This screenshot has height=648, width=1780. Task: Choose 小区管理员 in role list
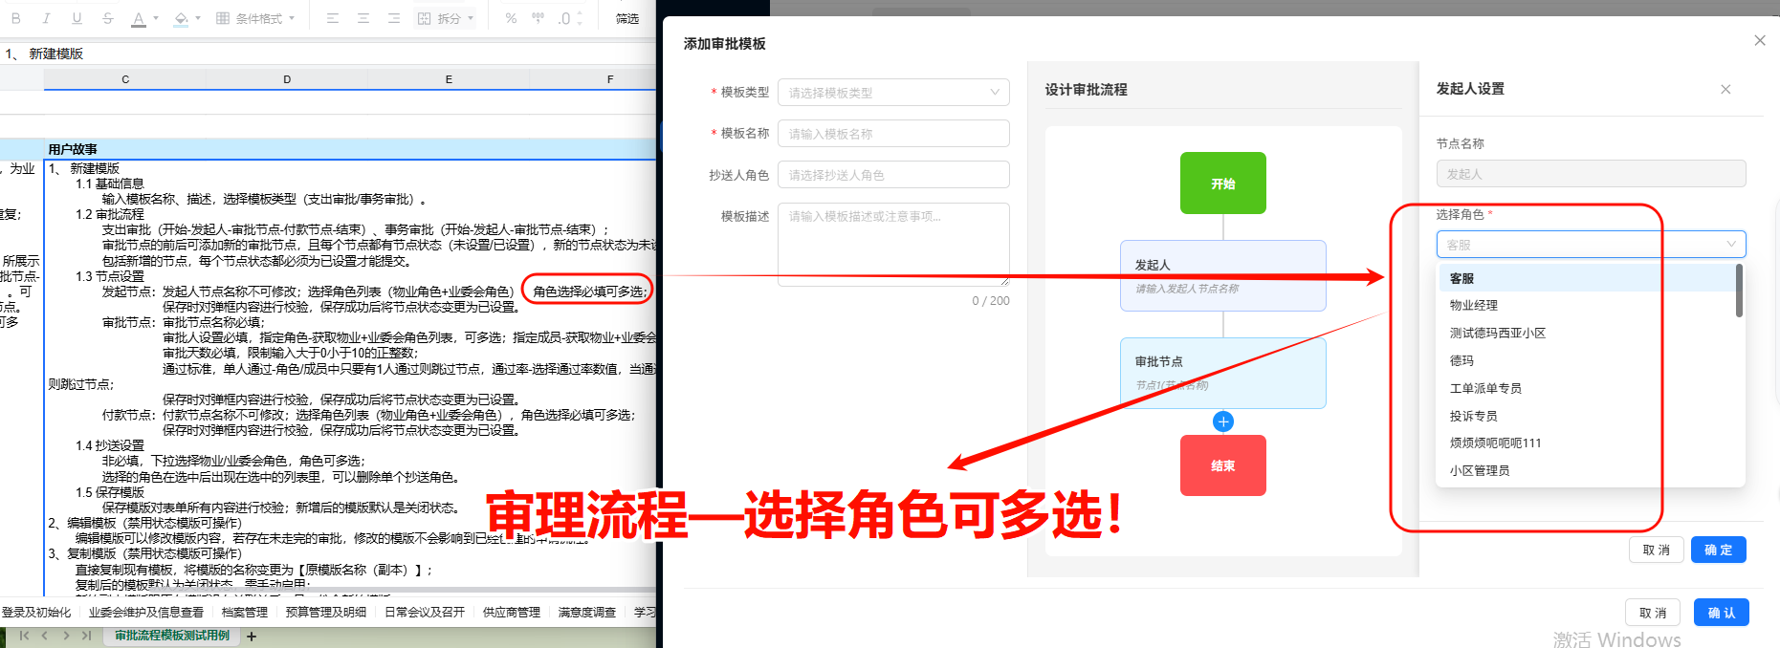[1587, 471]
